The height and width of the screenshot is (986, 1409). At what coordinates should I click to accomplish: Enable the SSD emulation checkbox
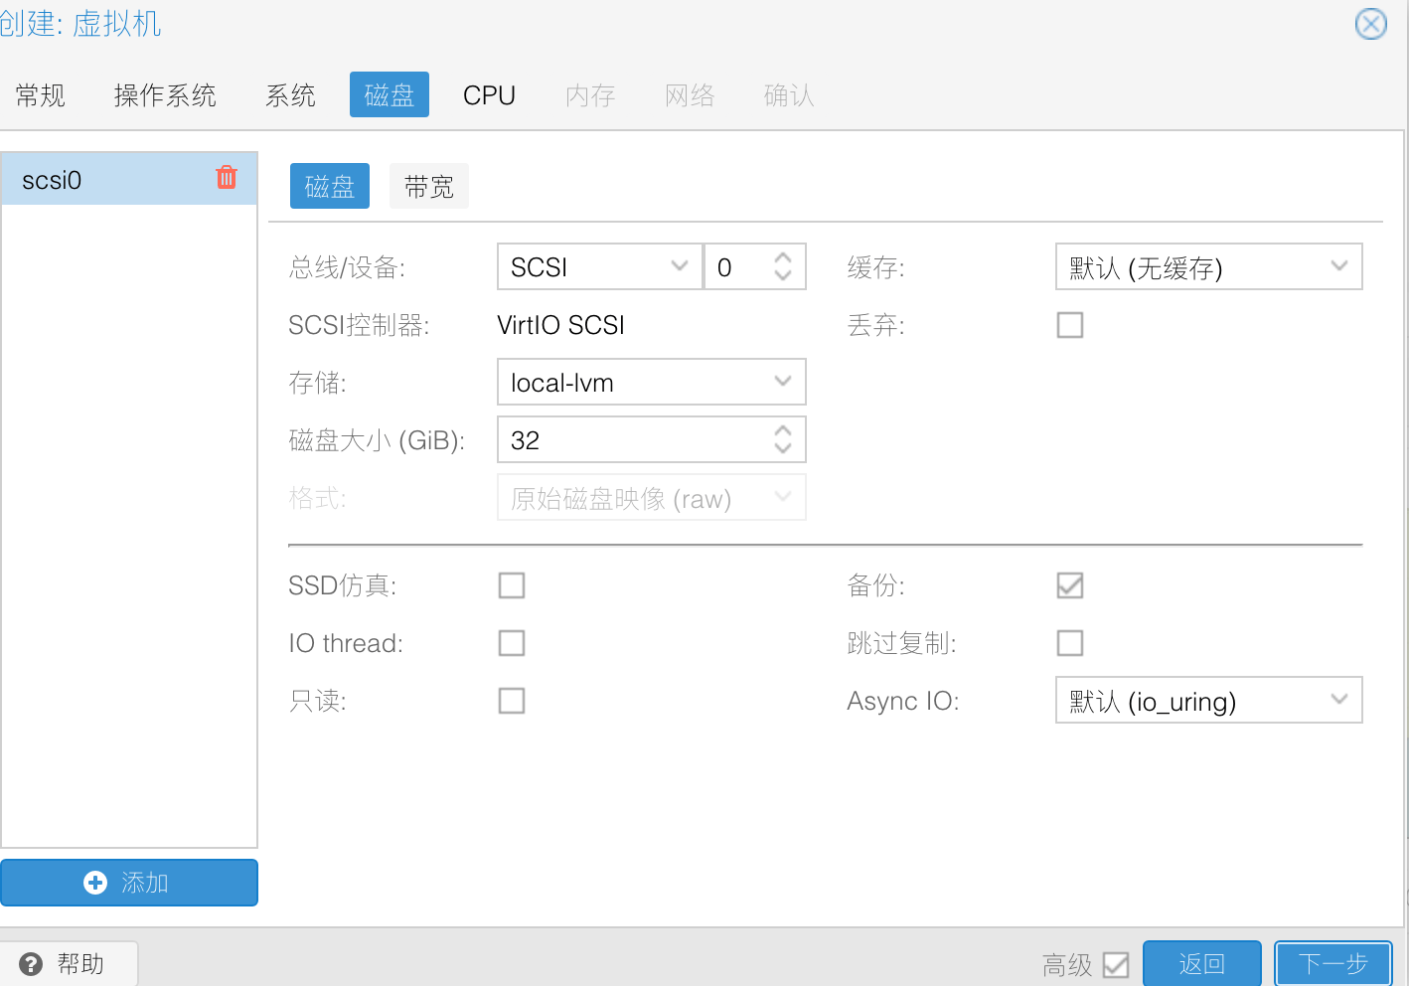pyautogui.click(x=512, y=585)
